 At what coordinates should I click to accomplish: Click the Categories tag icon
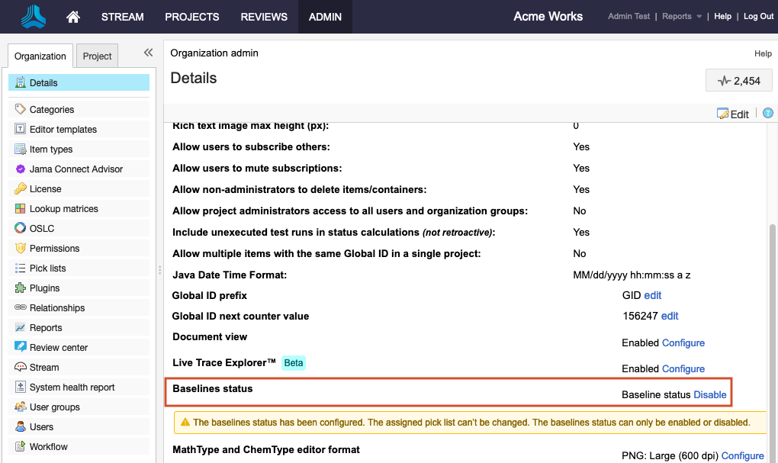coord(21,109)
